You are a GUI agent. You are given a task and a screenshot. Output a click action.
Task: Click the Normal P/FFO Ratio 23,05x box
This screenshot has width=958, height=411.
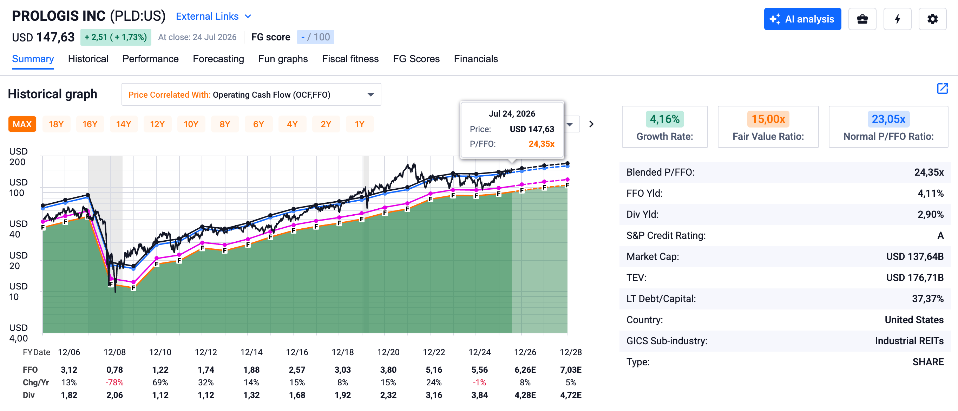[x=888, y=127]
